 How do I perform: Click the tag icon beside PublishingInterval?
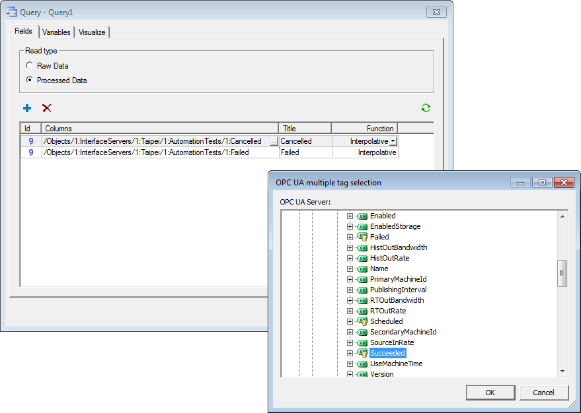[362, 290]
